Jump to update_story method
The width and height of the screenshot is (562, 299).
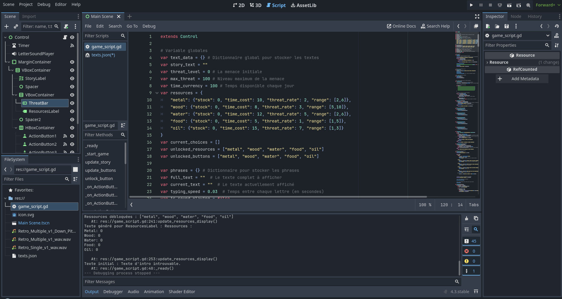[98, 162]
